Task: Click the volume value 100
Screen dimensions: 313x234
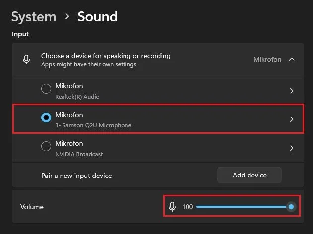Action: [x=188, y=207]
